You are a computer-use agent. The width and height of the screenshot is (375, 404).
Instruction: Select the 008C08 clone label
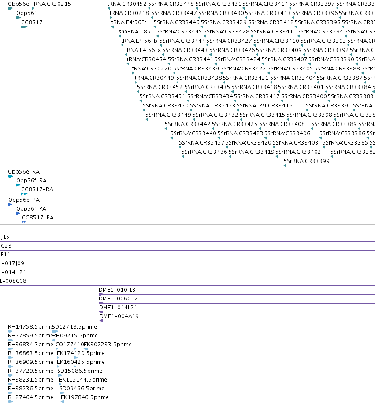pyautogui.click(x=13, y=281)
